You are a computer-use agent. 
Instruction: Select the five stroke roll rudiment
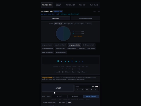click(x=72, y=49)
